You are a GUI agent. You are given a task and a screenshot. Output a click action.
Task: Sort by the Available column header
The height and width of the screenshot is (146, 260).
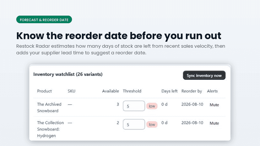point(111,91)
